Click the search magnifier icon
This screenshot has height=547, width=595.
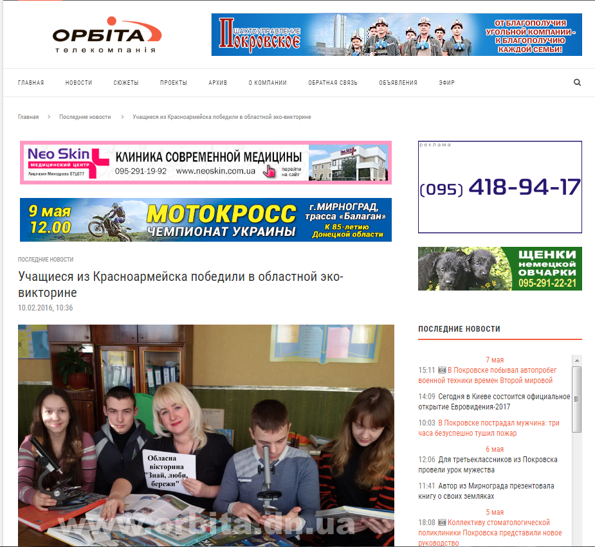577,82
